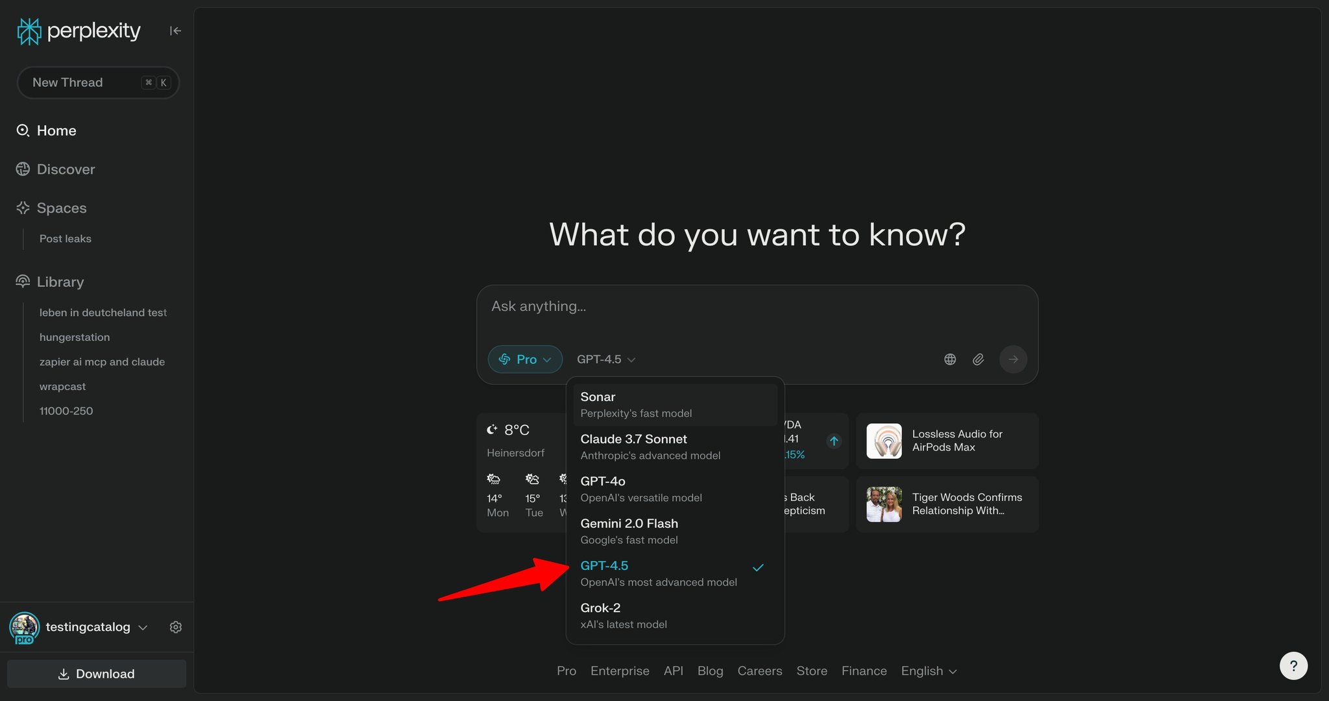Click the Download button
This screenshot has width=1329, height=701.
tap(97, 674)
